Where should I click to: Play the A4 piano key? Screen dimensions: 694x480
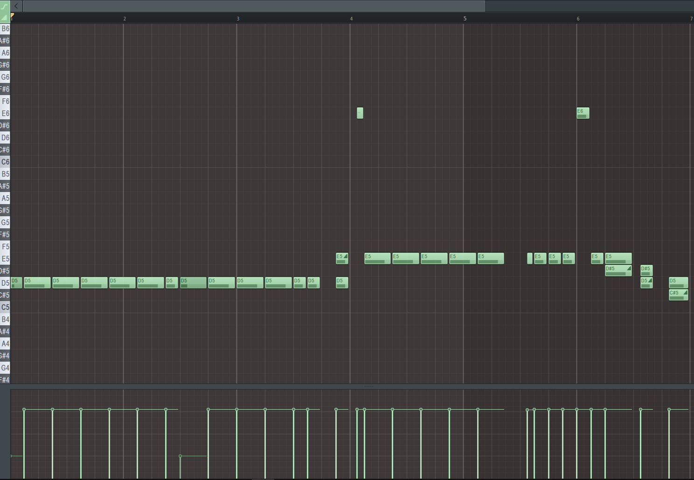point(5,344)
